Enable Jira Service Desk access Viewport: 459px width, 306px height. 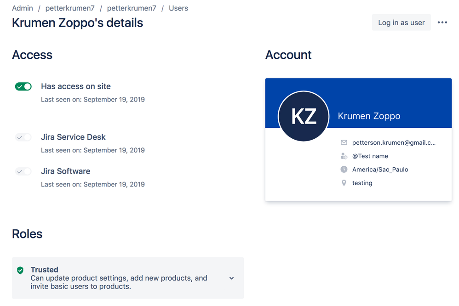(x=23, y=137)
